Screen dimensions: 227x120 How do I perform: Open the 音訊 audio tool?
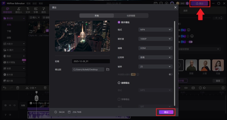(44, 9)
